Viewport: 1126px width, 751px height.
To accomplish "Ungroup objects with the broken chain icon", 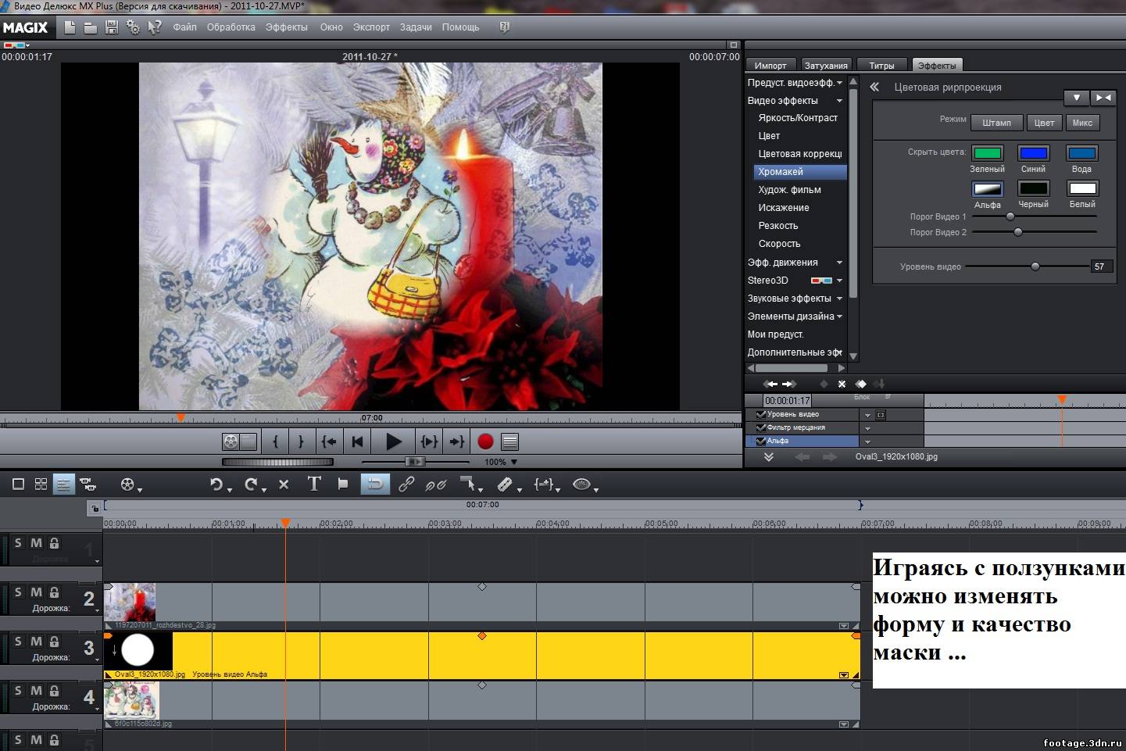I will pyautogui.click(x=435, y=485).
